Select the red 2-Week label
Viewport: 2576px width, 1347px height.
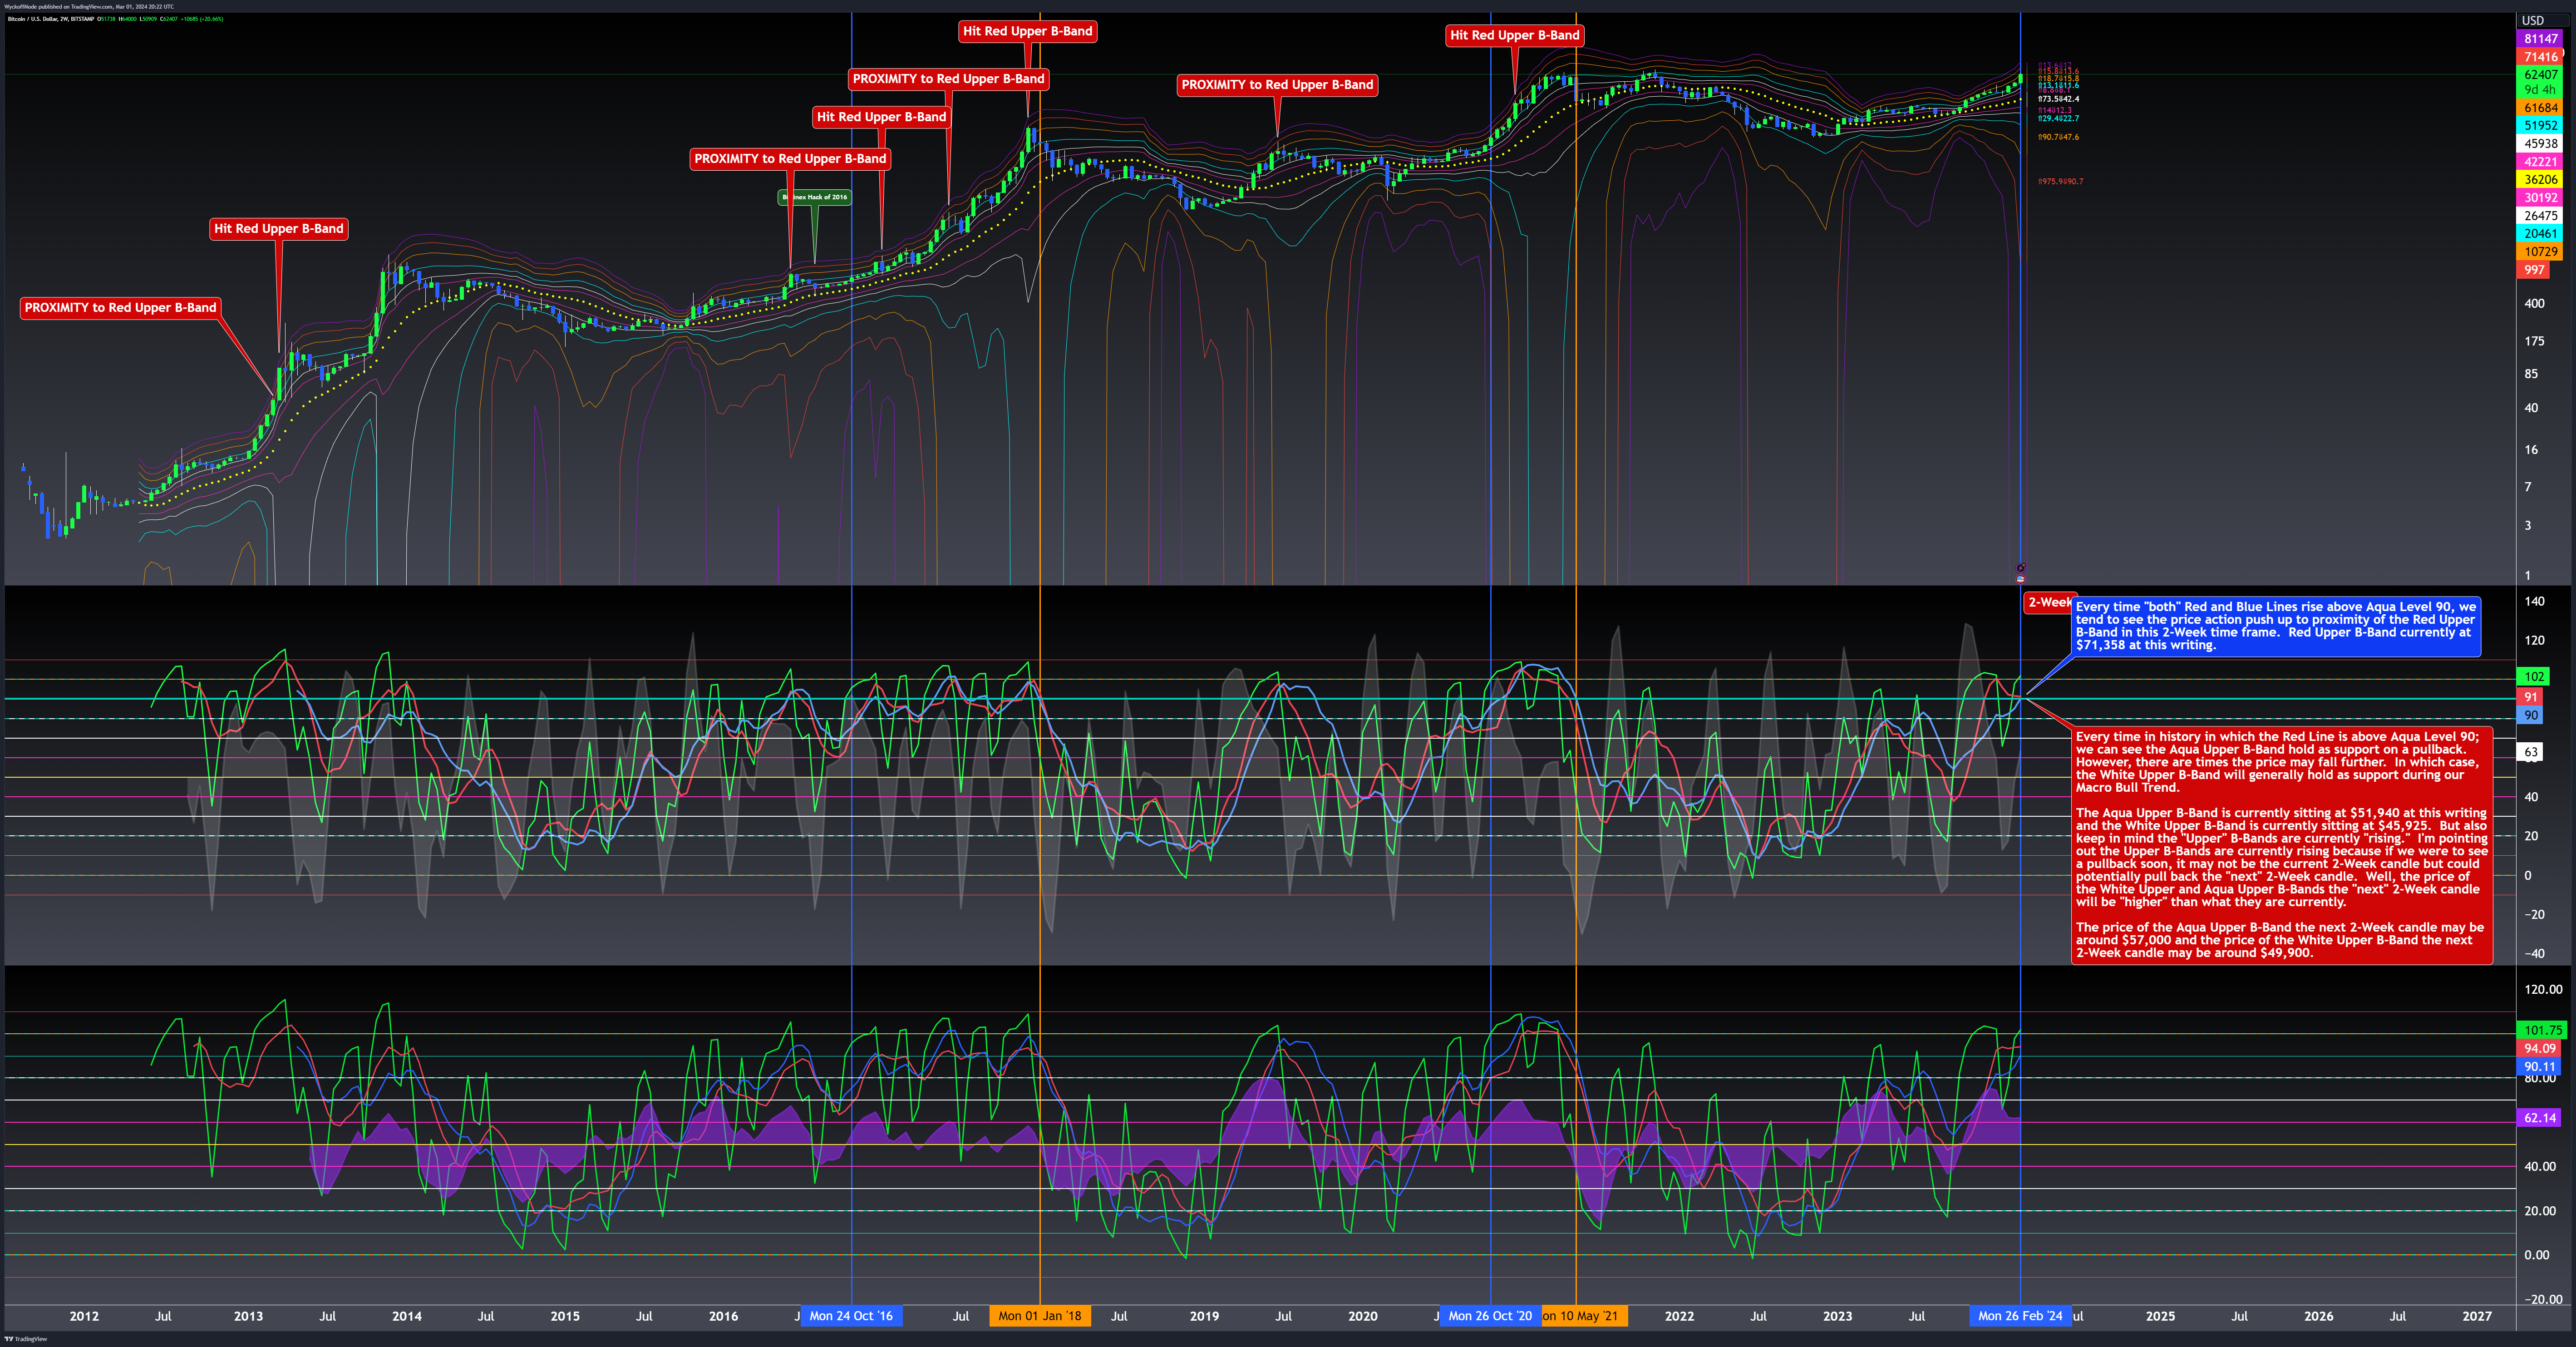[x=2048, y=602]
